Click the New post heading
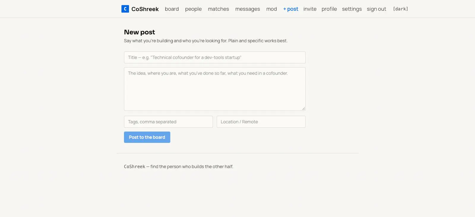This screenshot has height=217, width=475. click(x=140, y=32)
